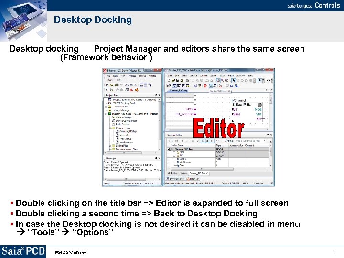Open the File menu in Project Manager
The height and width of the screenshot is (258, 344).
[108, 76]
